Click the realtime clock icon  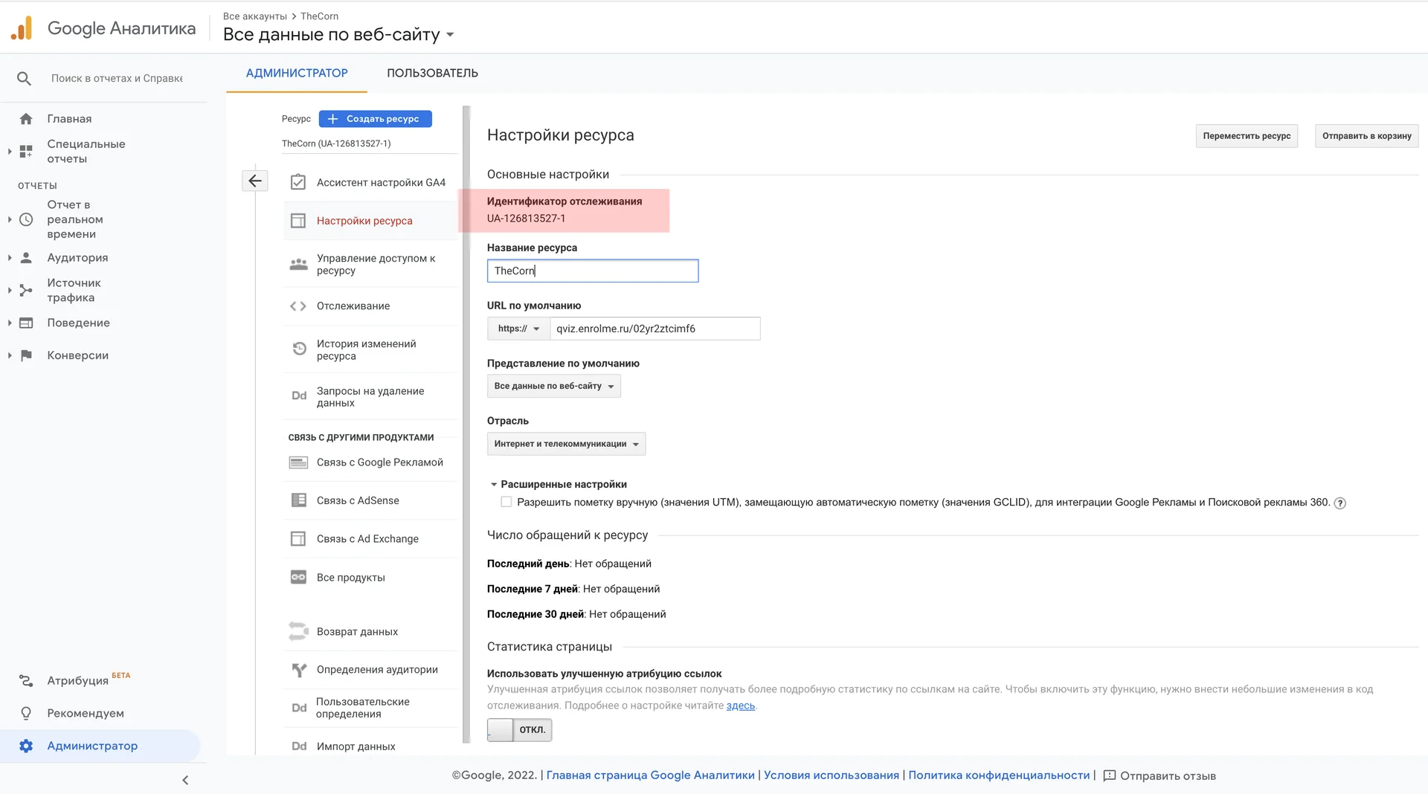tap(26, 219)
